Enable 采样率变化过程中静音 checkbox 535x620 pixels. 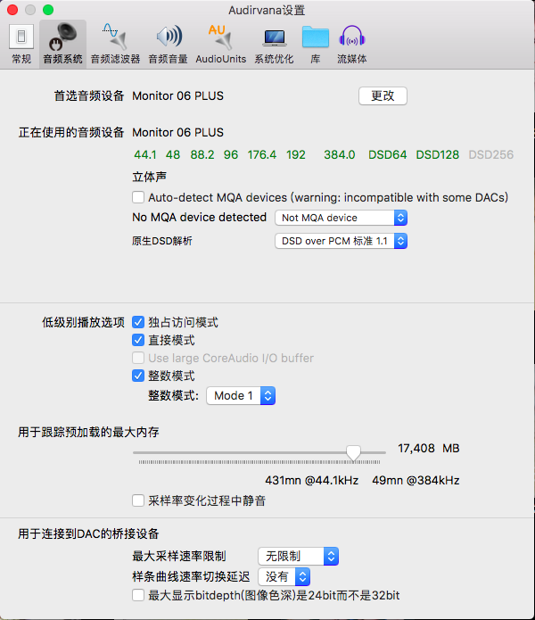click(x=138, y=500)
